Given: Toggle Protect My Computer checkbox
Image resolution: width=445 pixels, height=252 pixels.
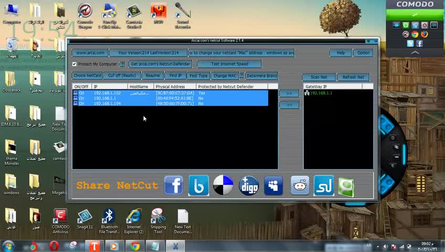Looking at the screenshot, I should (x=75, y=64).
